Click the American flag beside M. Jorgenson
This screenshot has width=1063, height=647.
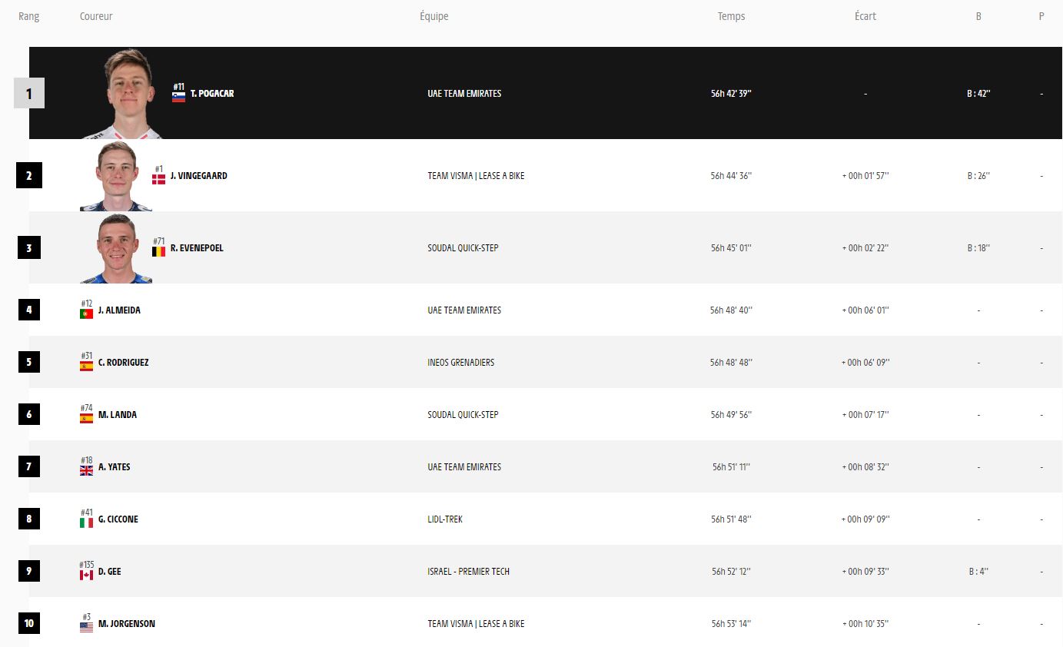point(86,627)
